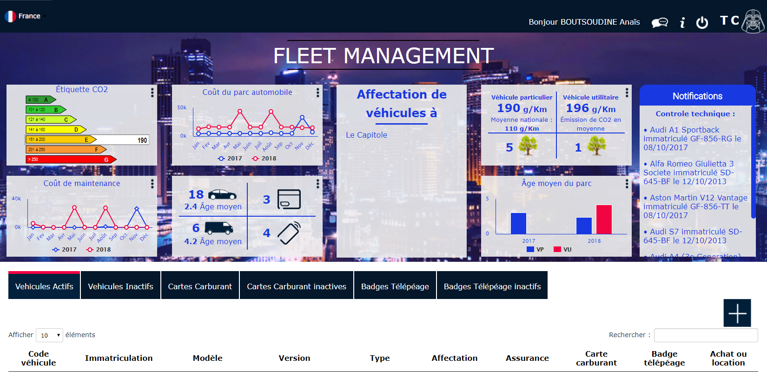This screenshot has height=372, width=767.
Task: Open the Étiquette CO2 widget options menu
Action: [152, 93]
